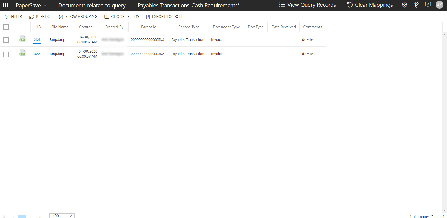The image size is (447, 218).
Task: Click BMP file icon for document 234
Action: (x=22, y=39)
